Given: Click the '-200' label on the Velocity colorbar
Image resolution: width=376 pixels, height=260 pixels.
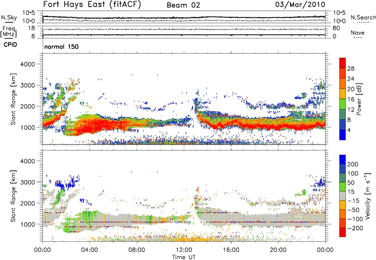Looking at the screenshot, I should click(x=355, y=228).
